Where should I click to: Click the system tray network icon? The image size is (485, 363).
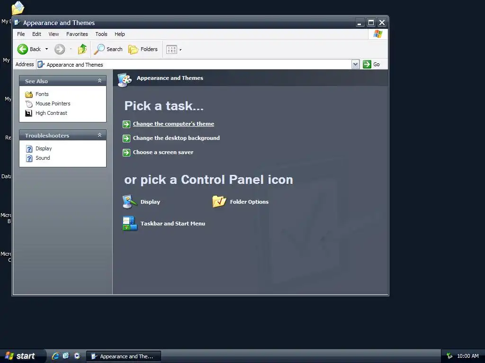449,356
